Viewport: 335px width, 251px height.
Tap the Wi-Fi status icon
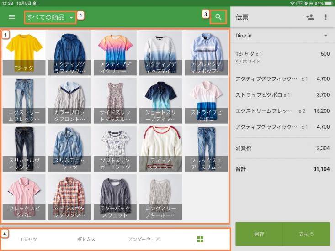point(292,3)
